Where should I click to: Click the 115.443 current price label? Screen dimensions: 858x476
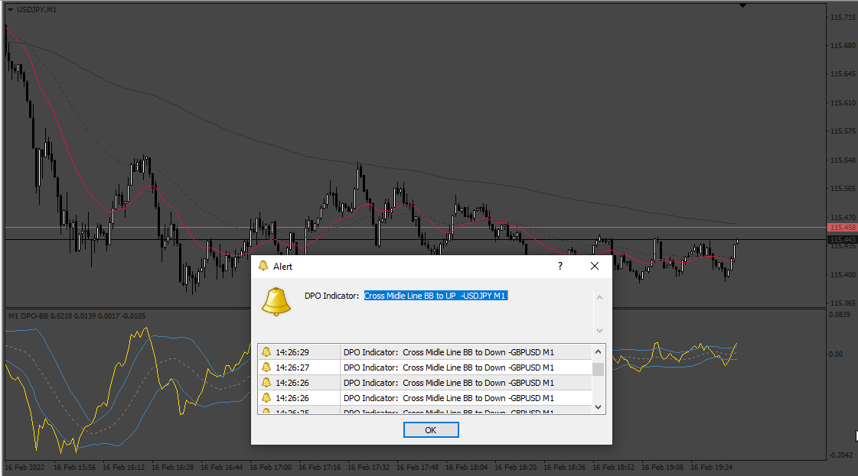point(842,239)
